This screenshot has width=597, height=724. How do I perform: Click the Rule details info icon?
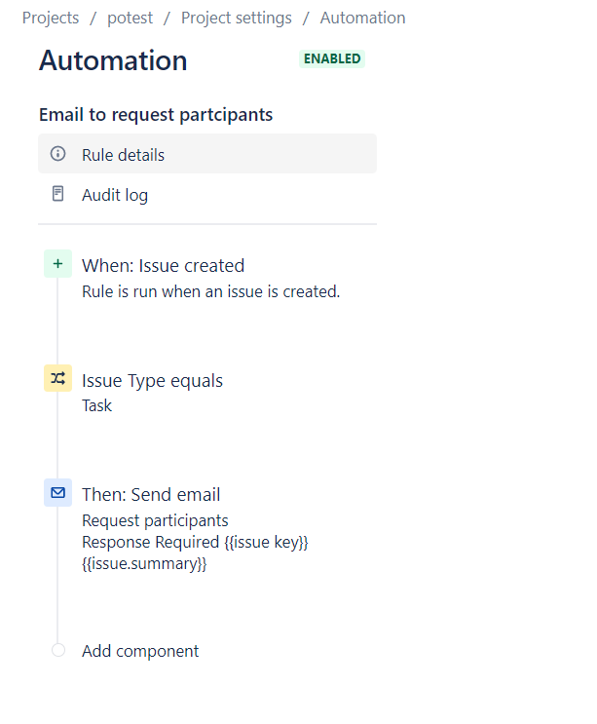click(x=57, y=154)
